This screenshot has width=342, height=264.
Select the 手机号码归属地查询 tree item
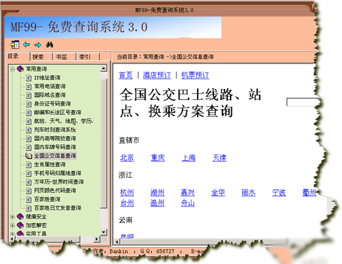(x=57, y=173)
